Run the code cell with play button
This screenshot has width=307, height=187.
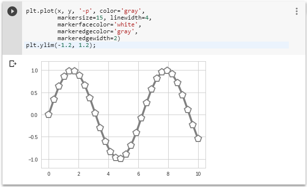[12, 11]
